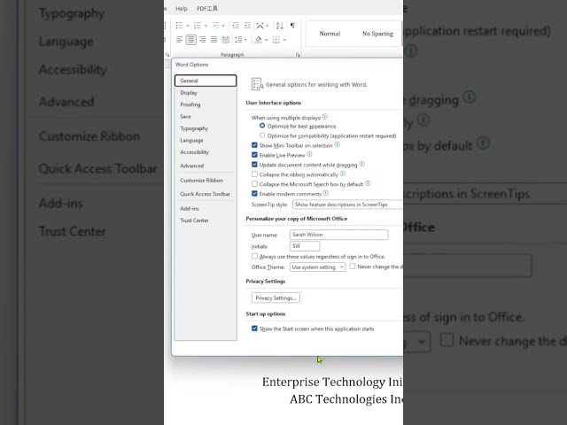Open the PDF工具 ribbon tab
The width and height of the screenshot is (567, 425).
(x=207, y=8)
